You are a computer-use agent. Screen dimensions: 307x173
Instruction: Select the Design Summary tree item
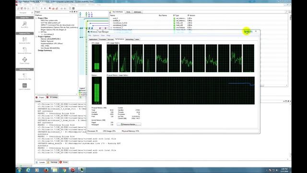45,50
